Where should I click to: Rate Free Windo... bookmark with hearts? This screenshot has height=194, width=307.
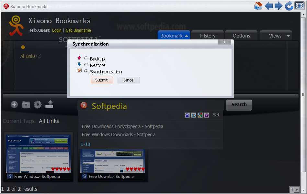tap(61, 169)
